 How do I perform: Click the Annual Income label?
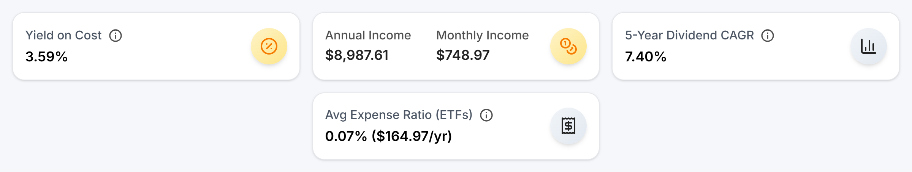pos(368,35)
